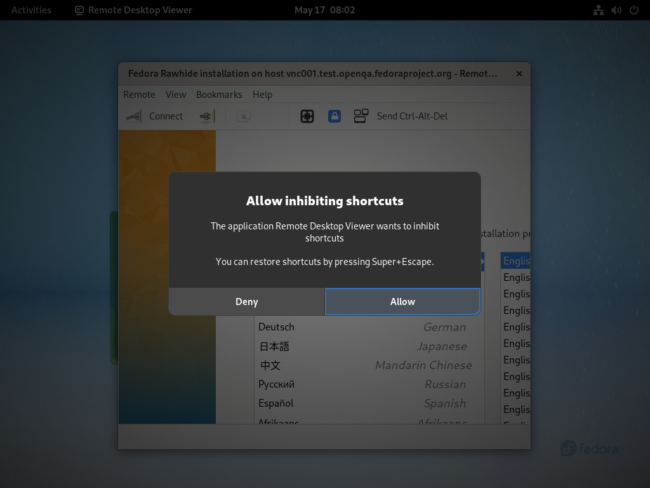Click the greyed-out screenshot icon in toolbar
Screen dimensions: 650x488
click(244, 117)
